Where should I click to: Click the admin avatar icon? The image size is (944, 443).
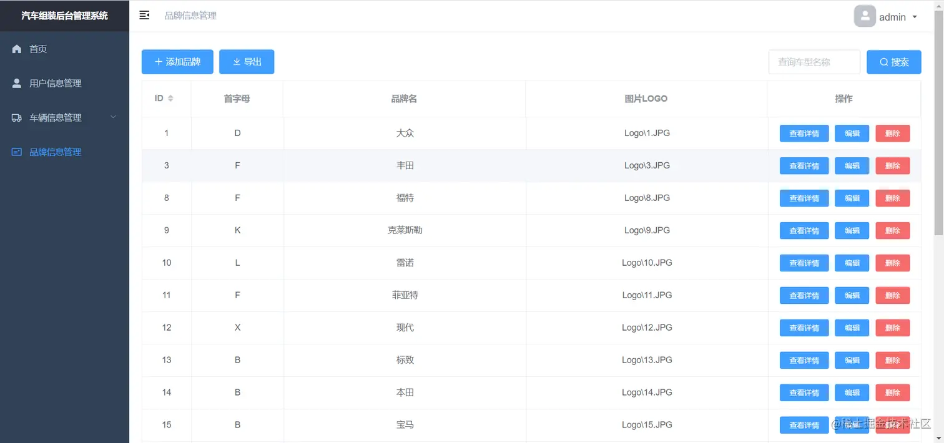(865, 16)
